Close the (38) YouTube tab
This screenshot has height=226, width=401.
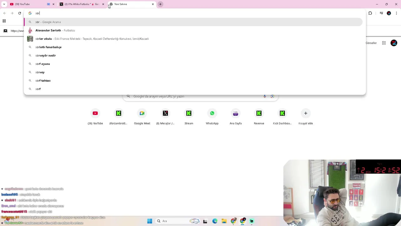[53, 4]
